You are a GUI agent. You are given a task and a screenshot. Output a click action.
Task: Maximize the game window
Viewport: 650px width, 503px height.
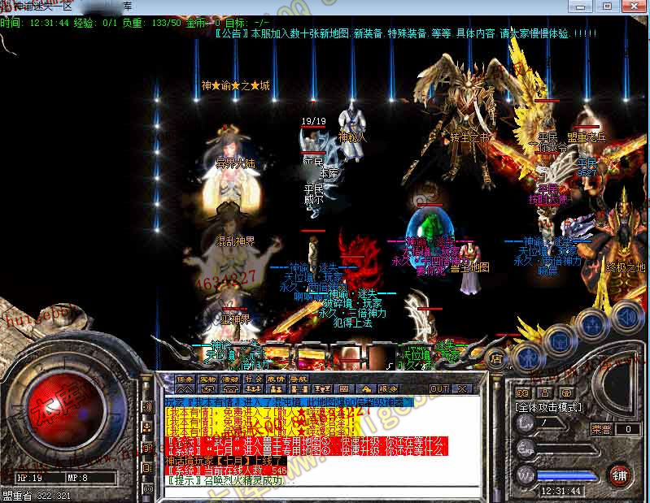608,7
